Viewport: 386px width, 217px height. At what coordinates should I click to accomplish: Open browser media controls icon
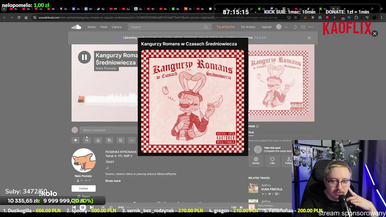367,17
